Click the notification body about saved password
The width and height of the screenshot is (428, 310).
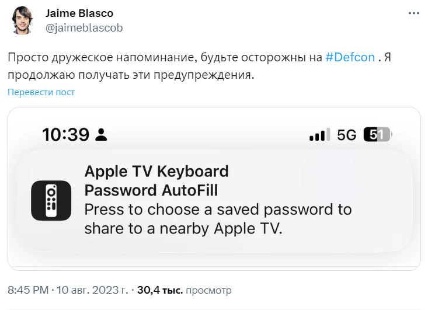218,219
